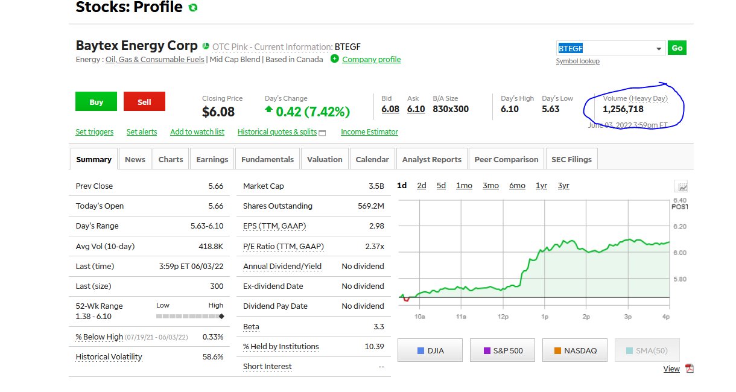Click the green plus icon before Company profile
Viewport: 736px width, 392px height.
[334, 59]
